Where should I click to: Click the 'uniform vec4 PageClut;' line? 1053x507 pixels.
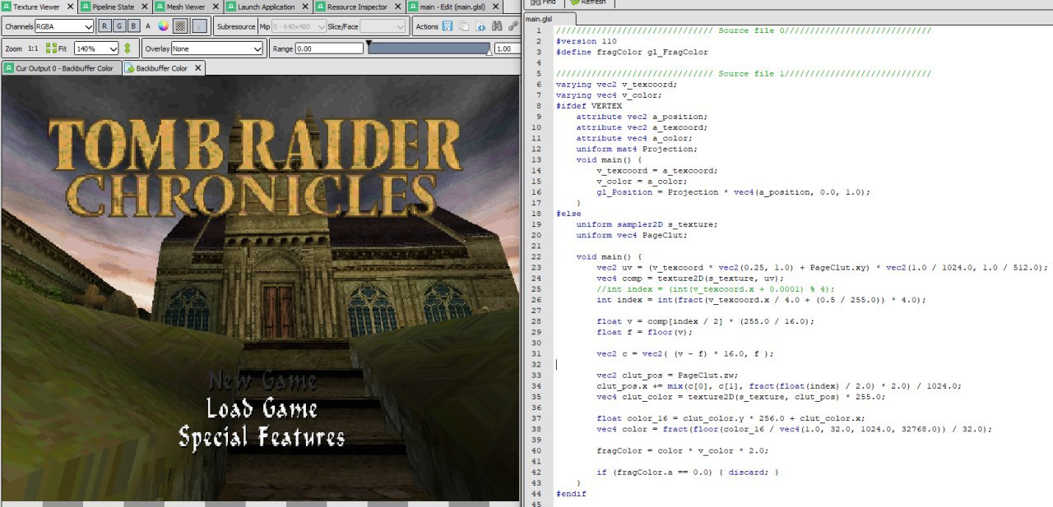tap(631, 235)
